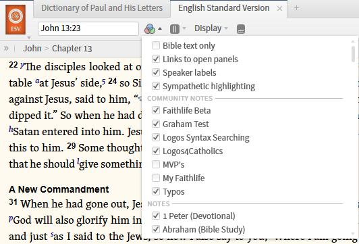
Task: Click verse number 22
Action: [x=13, y=65]
